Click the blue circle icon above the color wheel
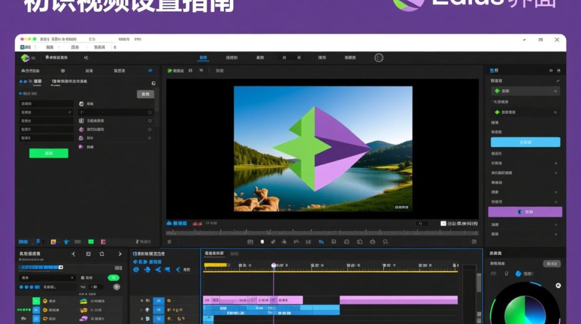The height and width of the screenshot is (324, 581). [x=518, y=273]
